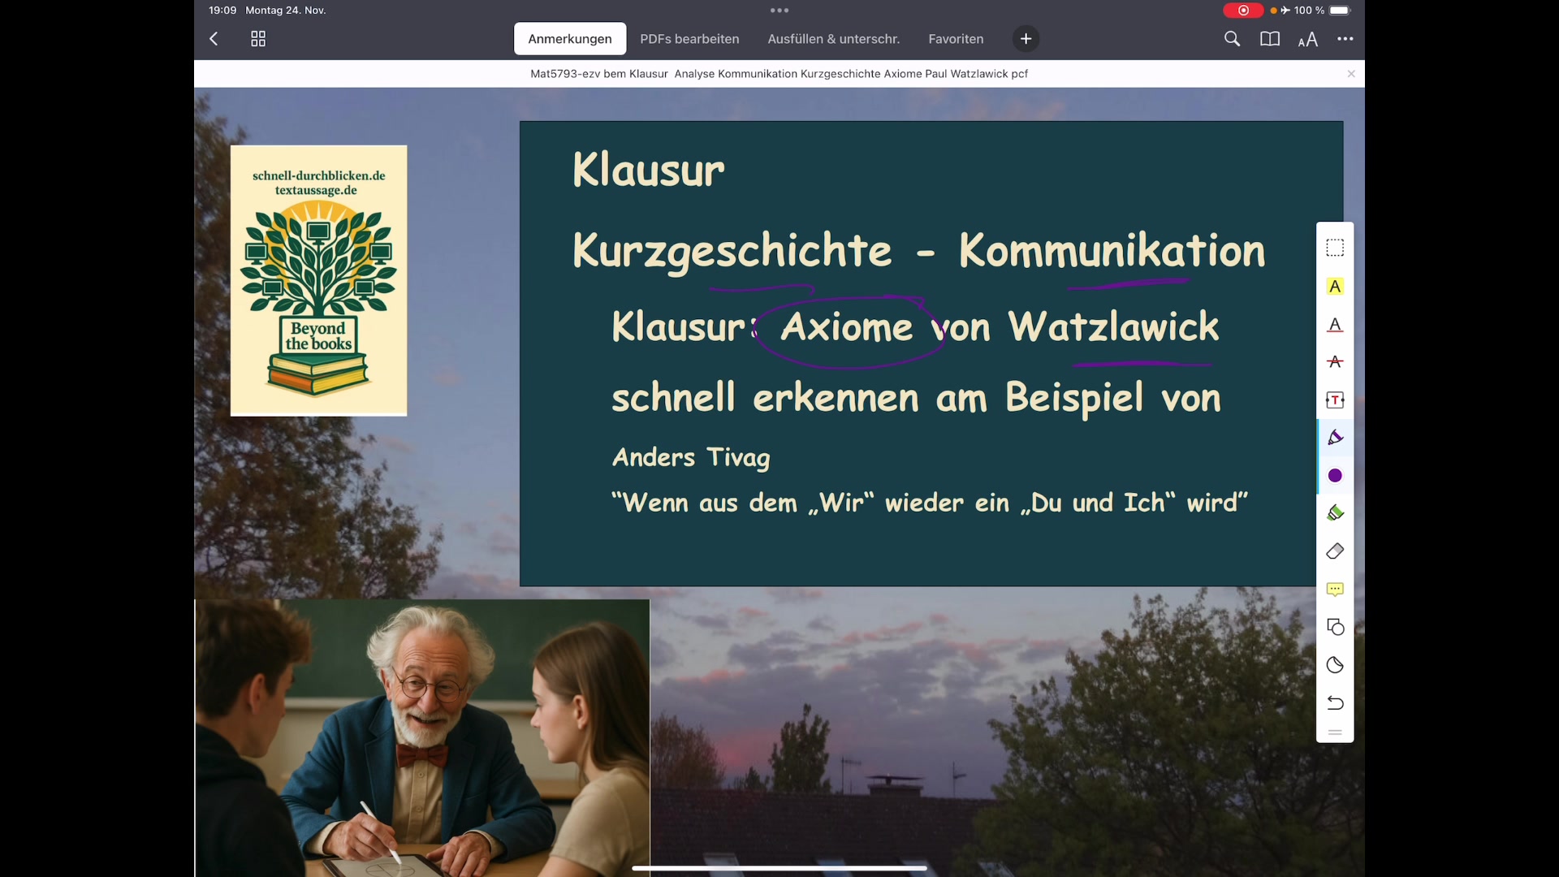Open the shapes drawing tool
The image size is (1559, 877).
(x=1335, y=627)
